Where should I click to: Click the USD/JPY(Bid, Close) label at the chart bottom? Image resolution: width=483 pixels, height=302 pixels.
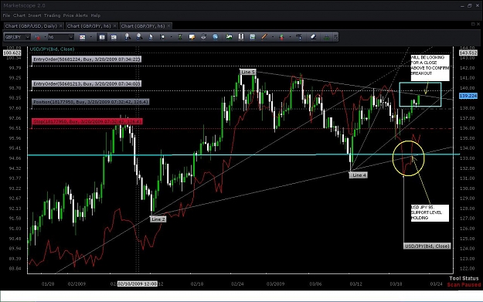pos(427,246)
